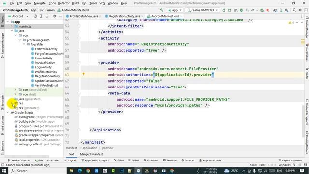Switch to RegistrationActivity.java tab
The image size is (309, 174).
125,16
